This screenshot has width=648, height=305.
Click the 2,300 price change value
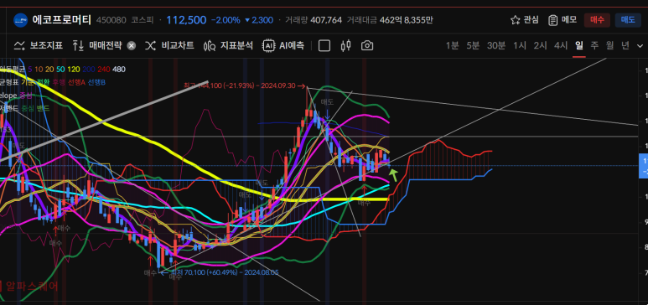tap(259, 20)
